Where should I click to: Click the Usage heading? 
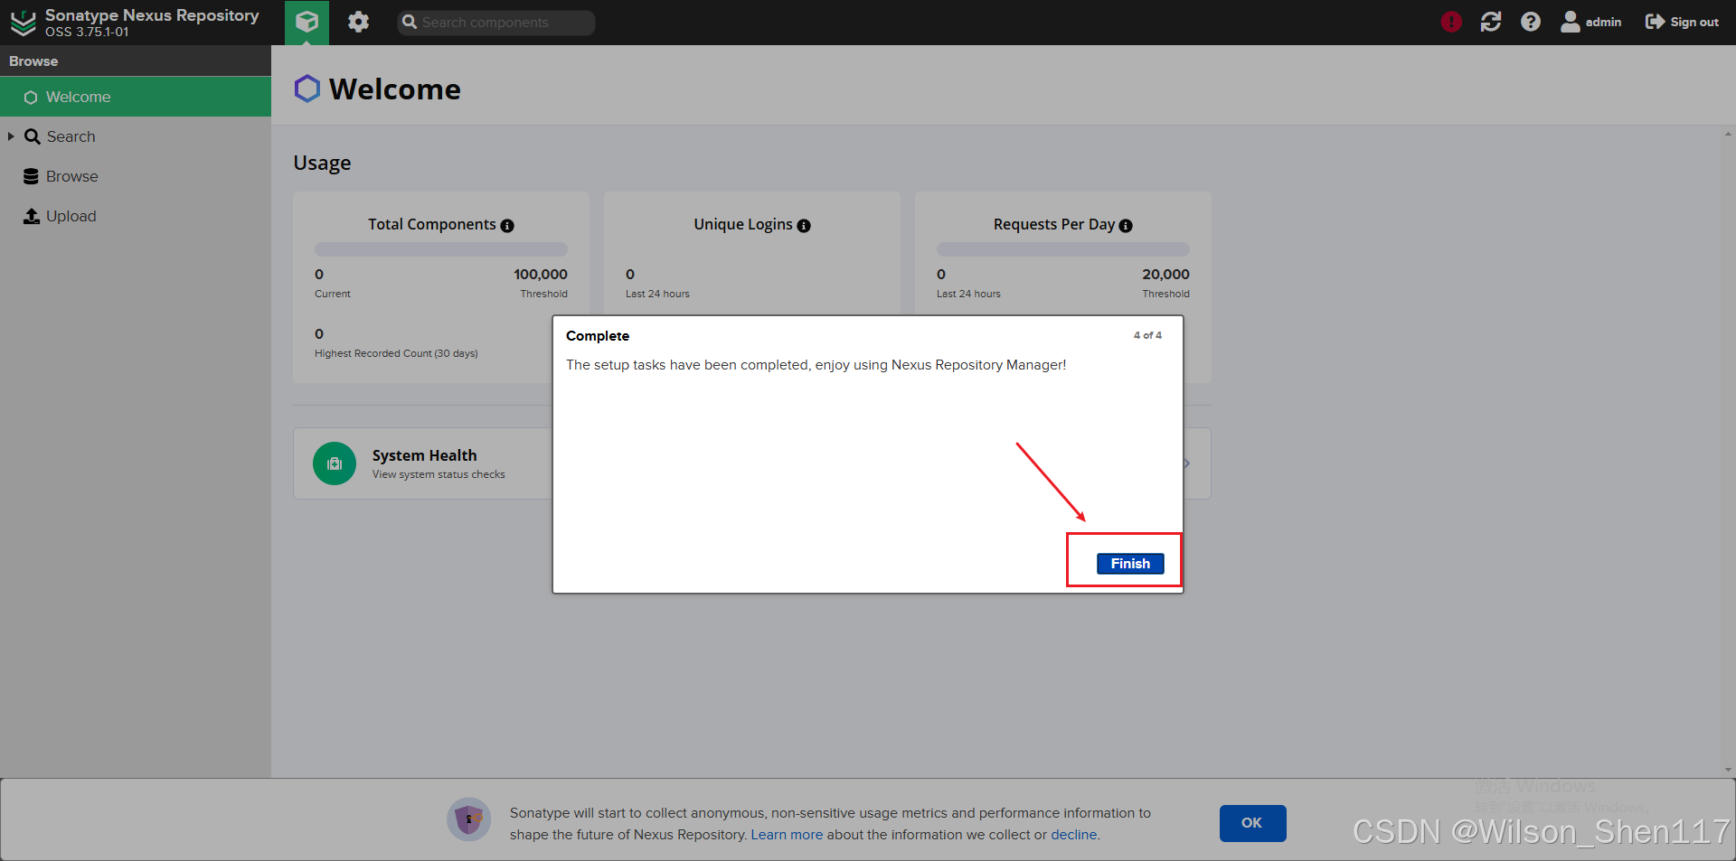pyautogui.click(x=322, y=163)
